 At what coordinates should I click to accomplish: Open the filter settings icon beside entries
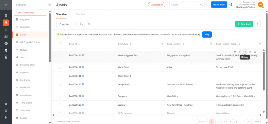81,24
